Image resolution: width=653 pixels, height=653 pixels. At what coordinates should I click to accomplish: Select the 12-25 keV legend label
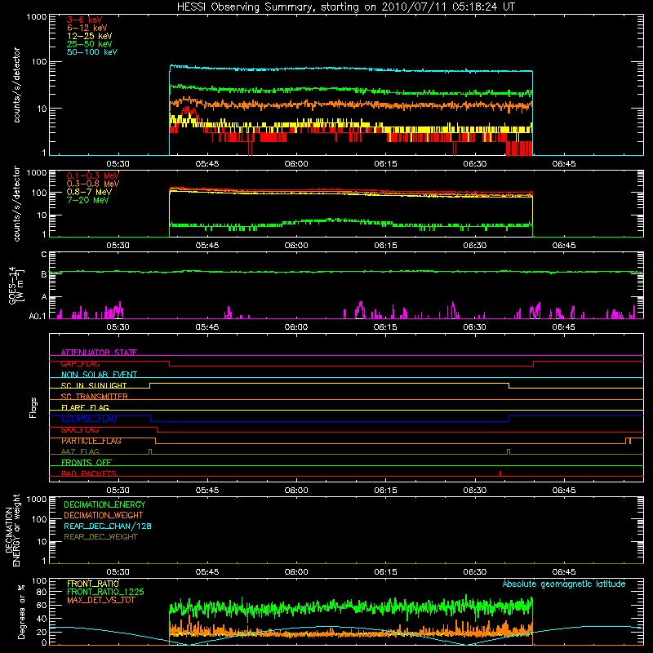click(90, 36)
